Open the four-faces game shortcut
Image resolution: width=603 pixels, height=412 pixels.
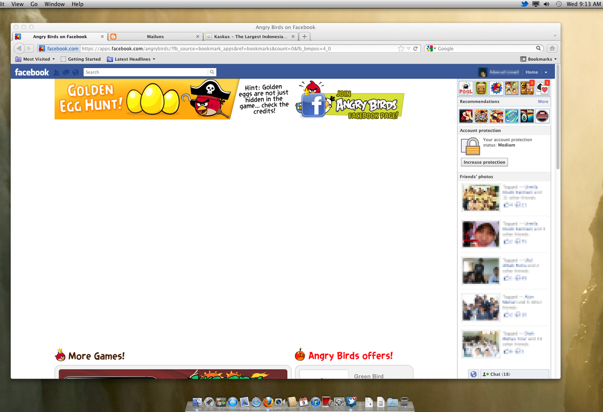coord(512,88)
